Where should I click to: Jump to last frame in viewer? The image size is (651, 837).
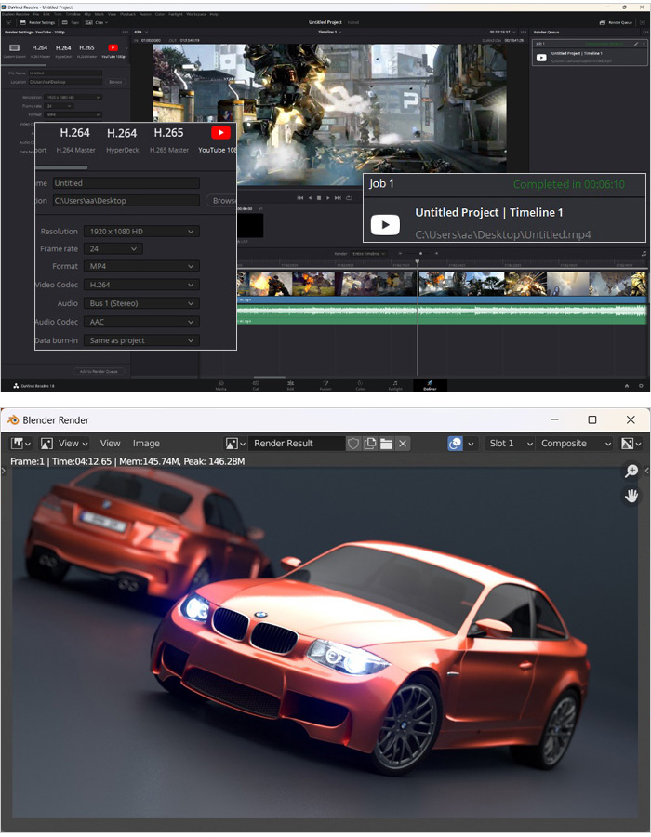click(x=338, y=197)
